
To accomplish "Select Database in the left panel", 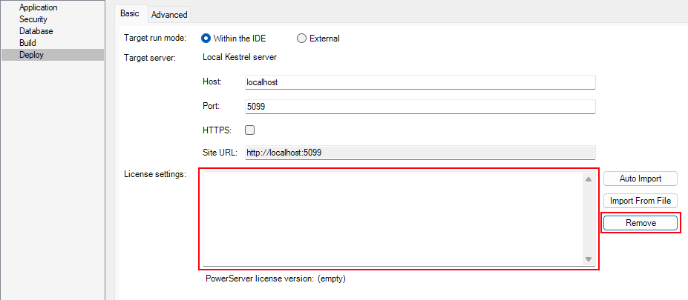I will click(x=36, y=31).
